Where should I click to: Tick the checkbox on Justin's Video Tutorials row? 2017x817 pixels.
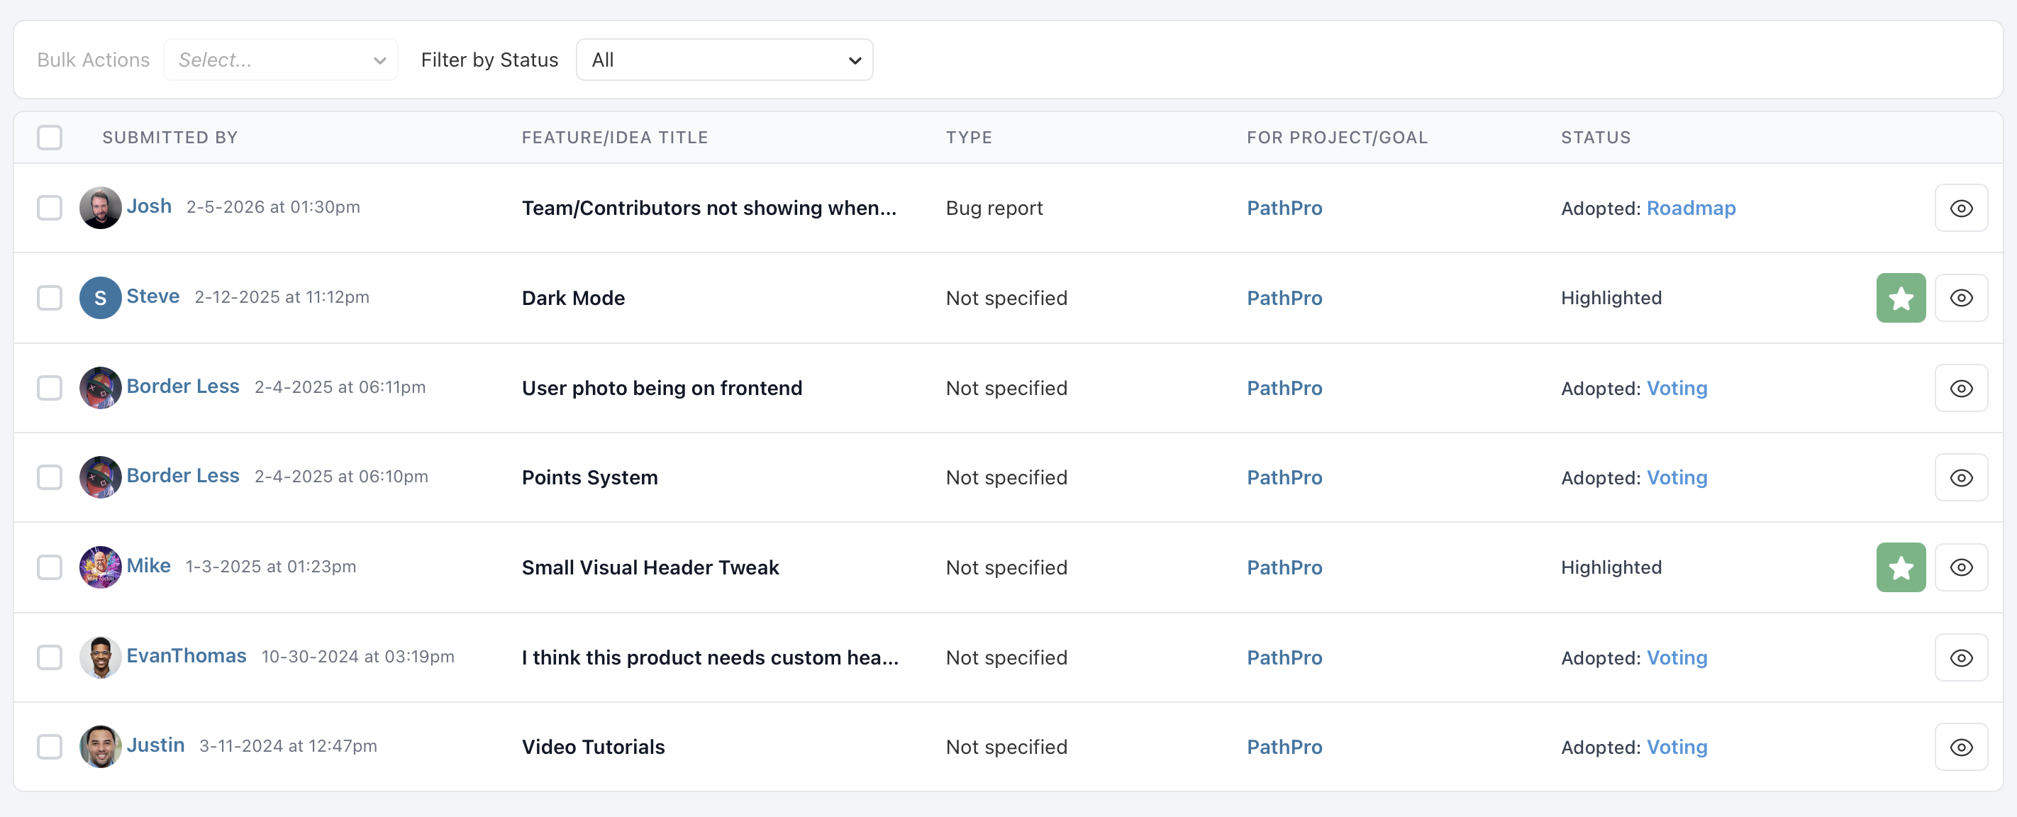click(x=50, y=747)
